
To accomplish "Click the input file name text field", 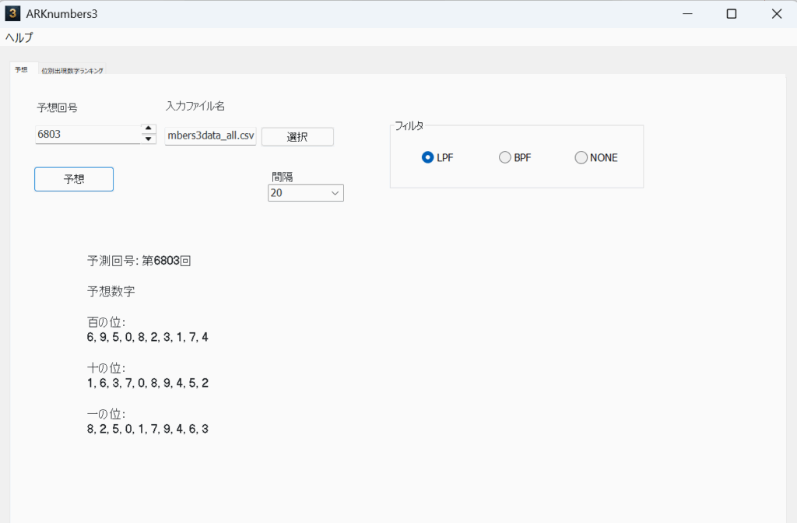I will (210, 135).
